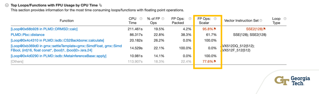Viewport: 319px width, 94px height.
Task: Open the PLMD::Pbc::distance function link
Action: pos(28,35)
